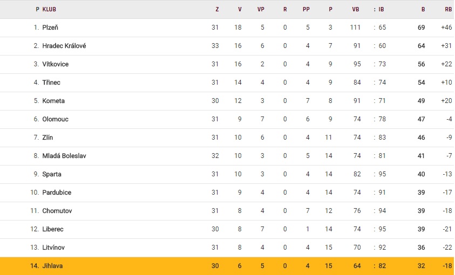The image size is (455, 275).
Task: Click the VB column header
Action: click(x=356, y=9)
